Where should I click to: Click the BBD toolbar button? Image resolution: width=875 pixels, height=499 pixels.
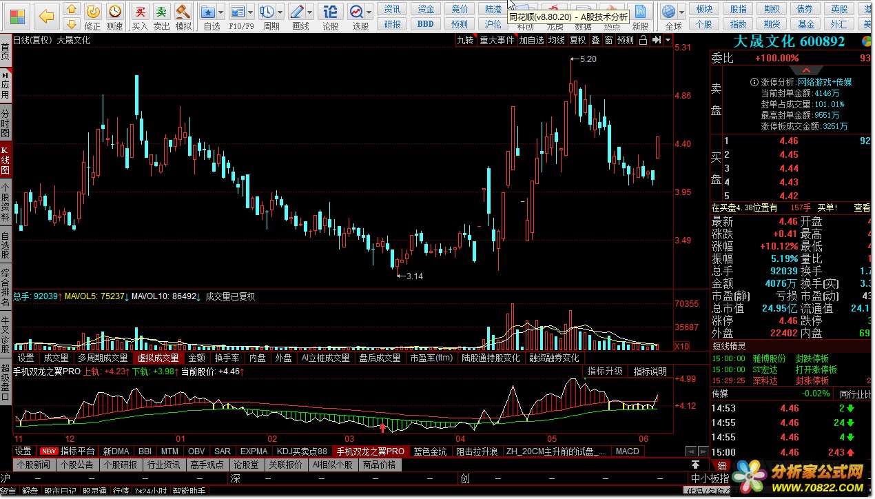pos(426,24)
